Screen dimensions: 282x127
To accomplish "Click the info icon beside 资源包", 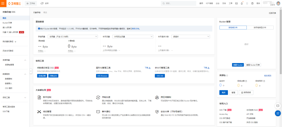I will coord(227,75).
